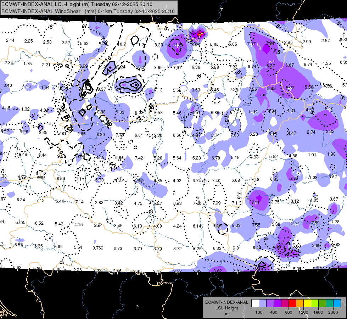Choose the magenta swatch in the legend
Viewport: 347px width, 319px height.
[285, 303]
